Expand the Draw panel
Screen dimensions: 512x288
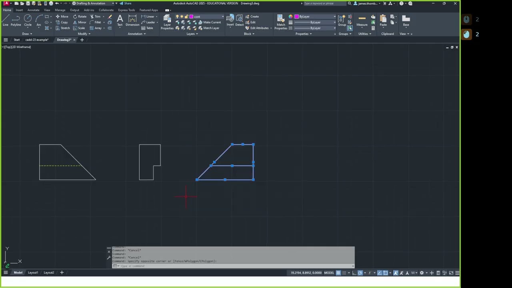tap(28, 34)
